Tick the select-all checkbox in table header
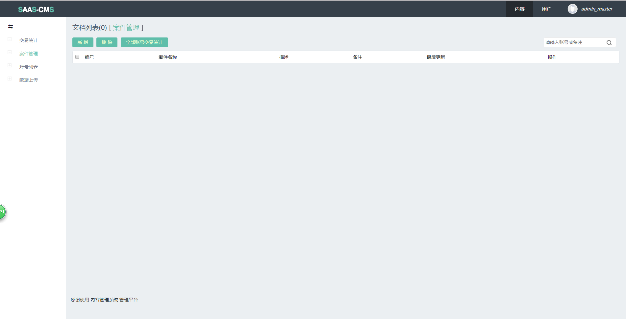 click(x=77, y=57)
